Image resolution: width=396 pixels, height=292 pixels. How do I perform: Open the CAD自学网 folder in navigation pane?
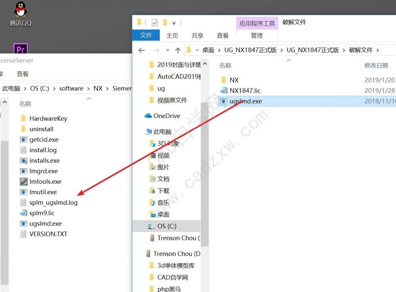[x=169, y=277]
